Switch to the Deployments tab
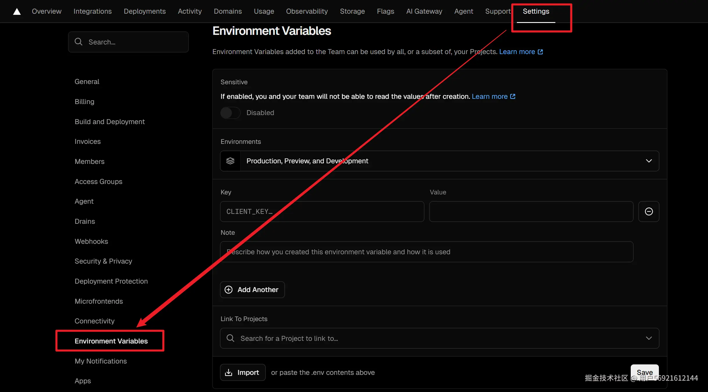The image size is (708, 392). point(144,11)
